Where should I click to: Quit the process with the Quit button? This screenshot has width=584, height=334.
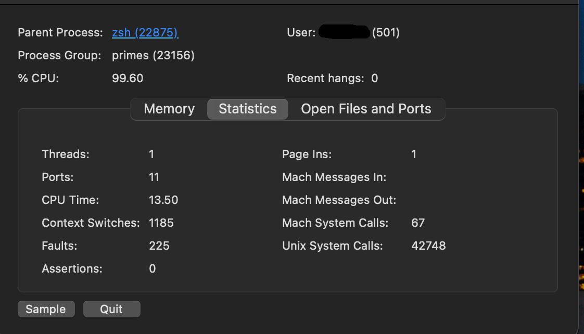[111, 309]
